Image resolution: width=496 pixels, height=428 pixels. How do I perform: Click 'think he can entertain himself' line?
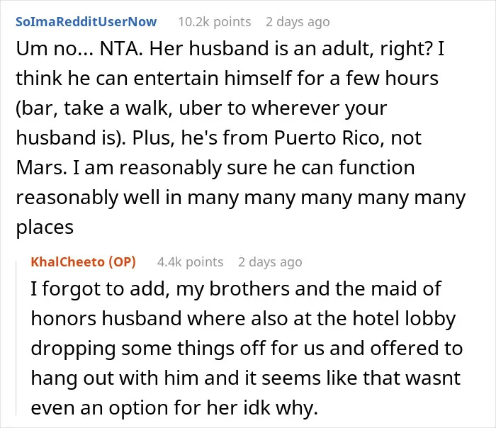pos(227,78)
